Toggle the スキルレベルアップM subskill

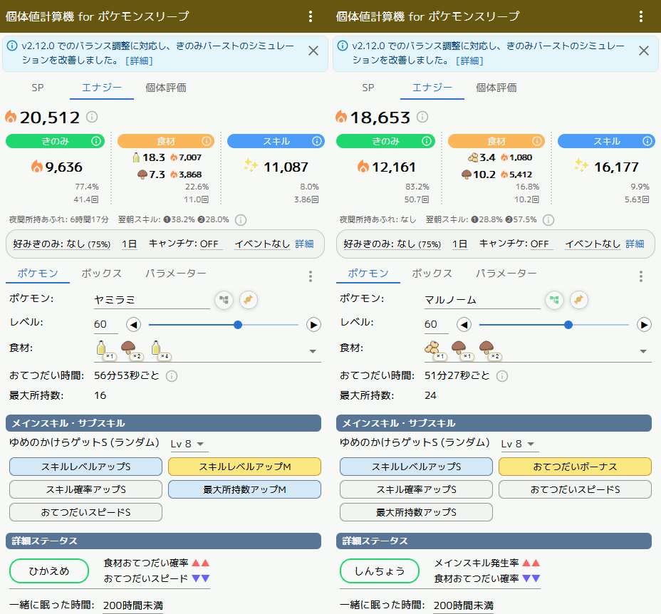(244, 467)
